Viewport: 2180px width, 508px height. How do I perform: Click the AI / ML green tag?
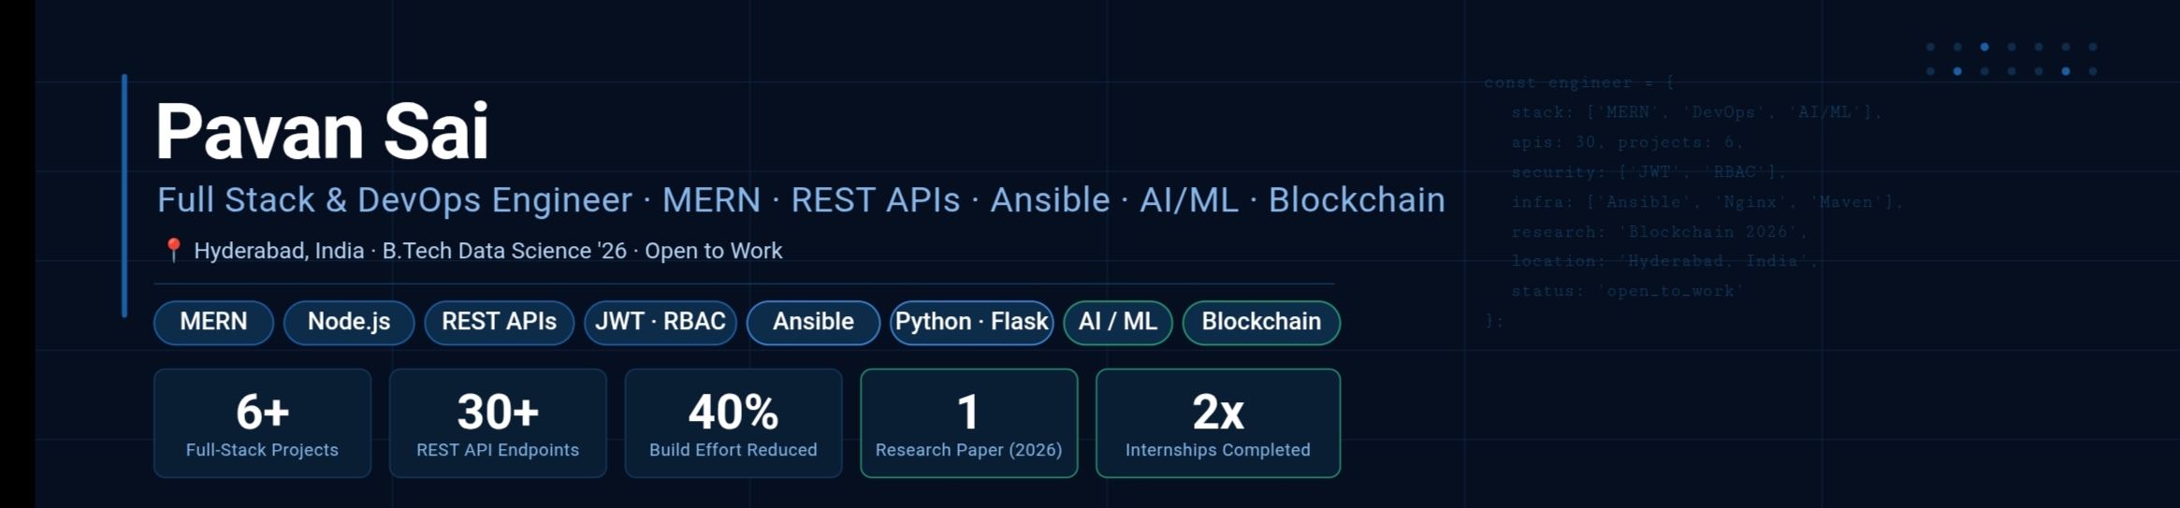(x=1117, y=323)
